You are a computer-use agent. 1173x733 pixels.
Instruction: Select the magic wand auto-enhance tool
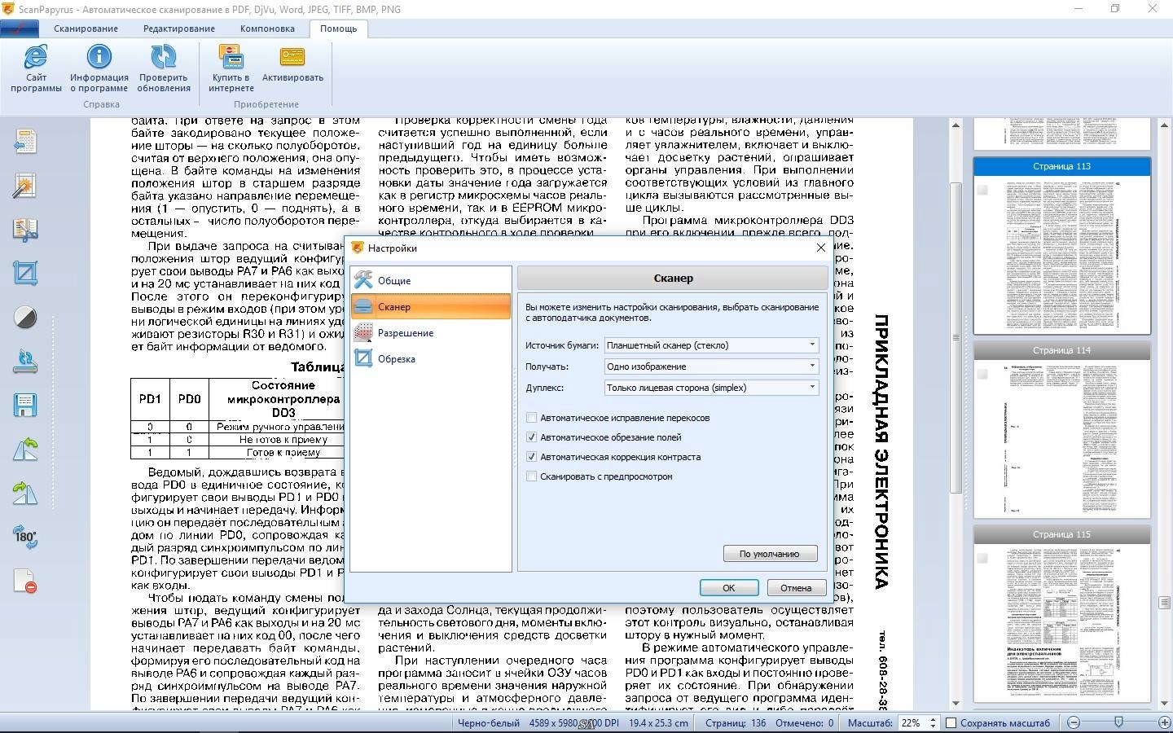(25, 186)
